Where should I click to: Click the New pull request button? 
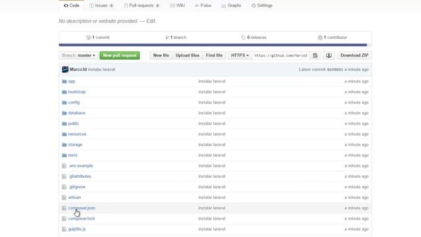pyautogui.click(x=120, y=55)
